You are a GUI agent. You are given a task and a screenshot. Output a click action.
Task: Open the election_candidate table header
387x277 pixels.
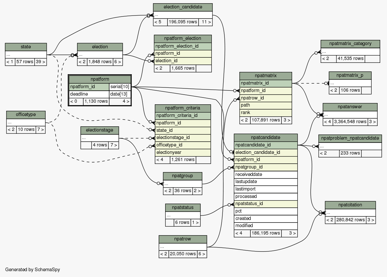click(x=183, y=7)
